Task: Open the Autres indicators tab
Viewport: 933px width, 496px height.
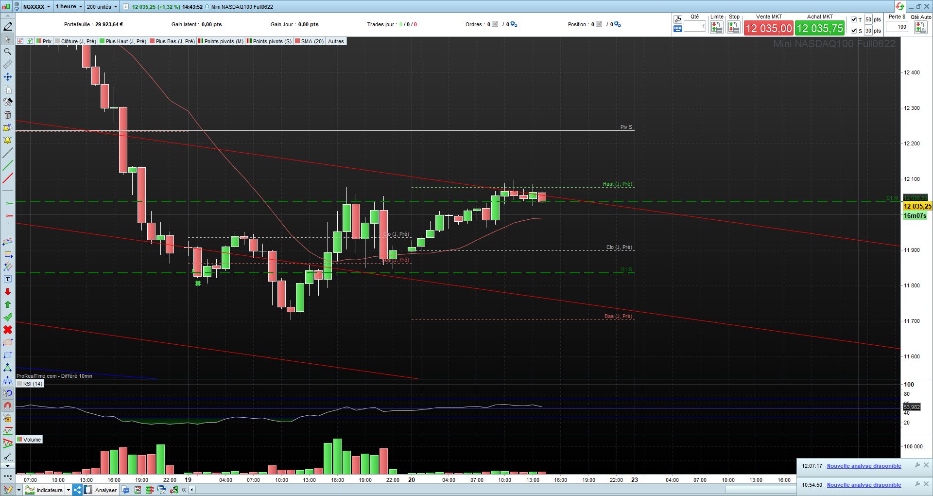Action: 336,41
